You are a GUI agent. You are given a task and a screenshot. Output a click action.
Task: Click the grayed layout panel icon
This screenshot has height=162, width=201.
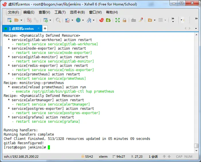pyautogui.click(x=161, y=20)
